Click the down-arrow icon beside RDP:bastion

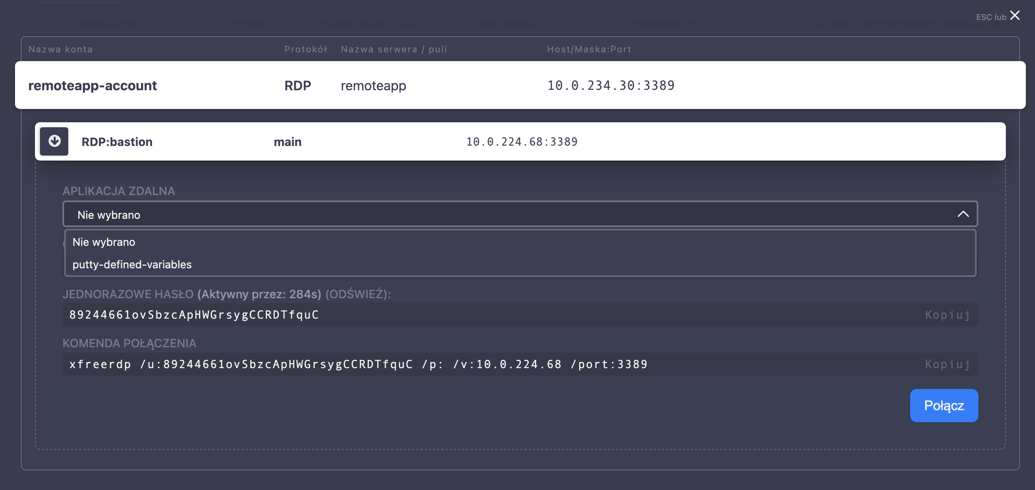(x=54, y=141)
